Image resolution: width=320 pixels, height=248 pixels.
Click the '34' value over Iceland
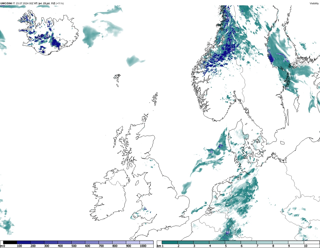pos(39,38)
